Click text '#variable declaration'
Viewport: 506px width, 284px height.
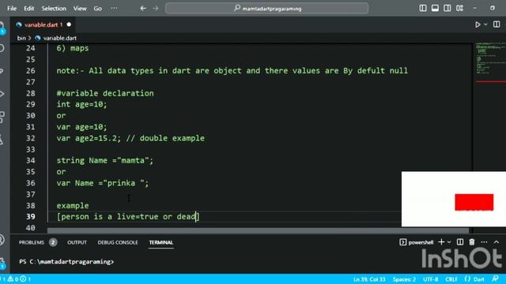(x=105, y=93)
